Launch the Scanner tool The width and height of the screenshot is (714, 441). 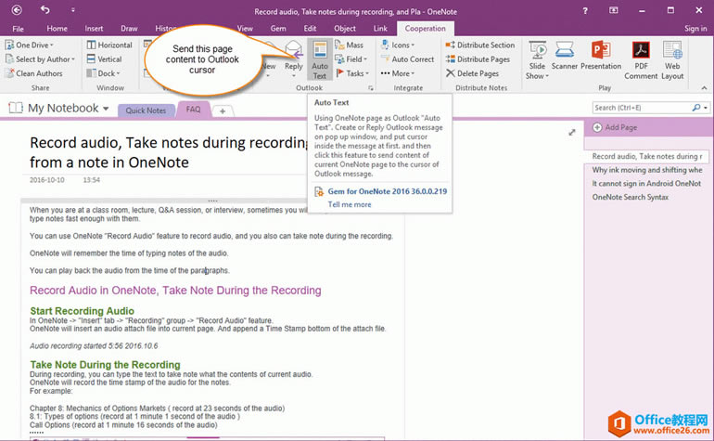(x=564, y=56)
